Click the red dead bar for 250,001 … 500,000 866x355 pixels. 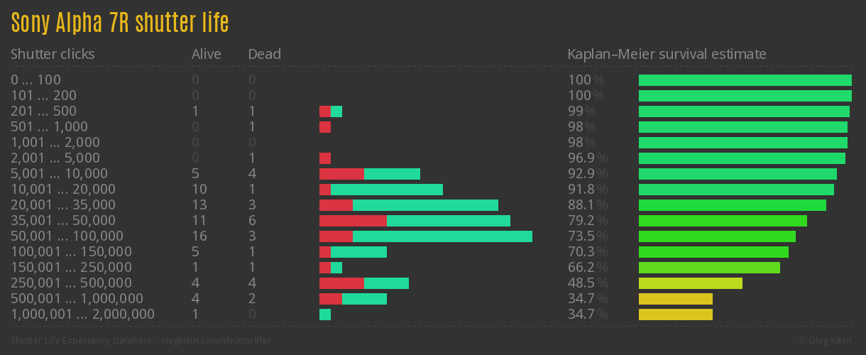pyautogui.click(x=341, y=283)
